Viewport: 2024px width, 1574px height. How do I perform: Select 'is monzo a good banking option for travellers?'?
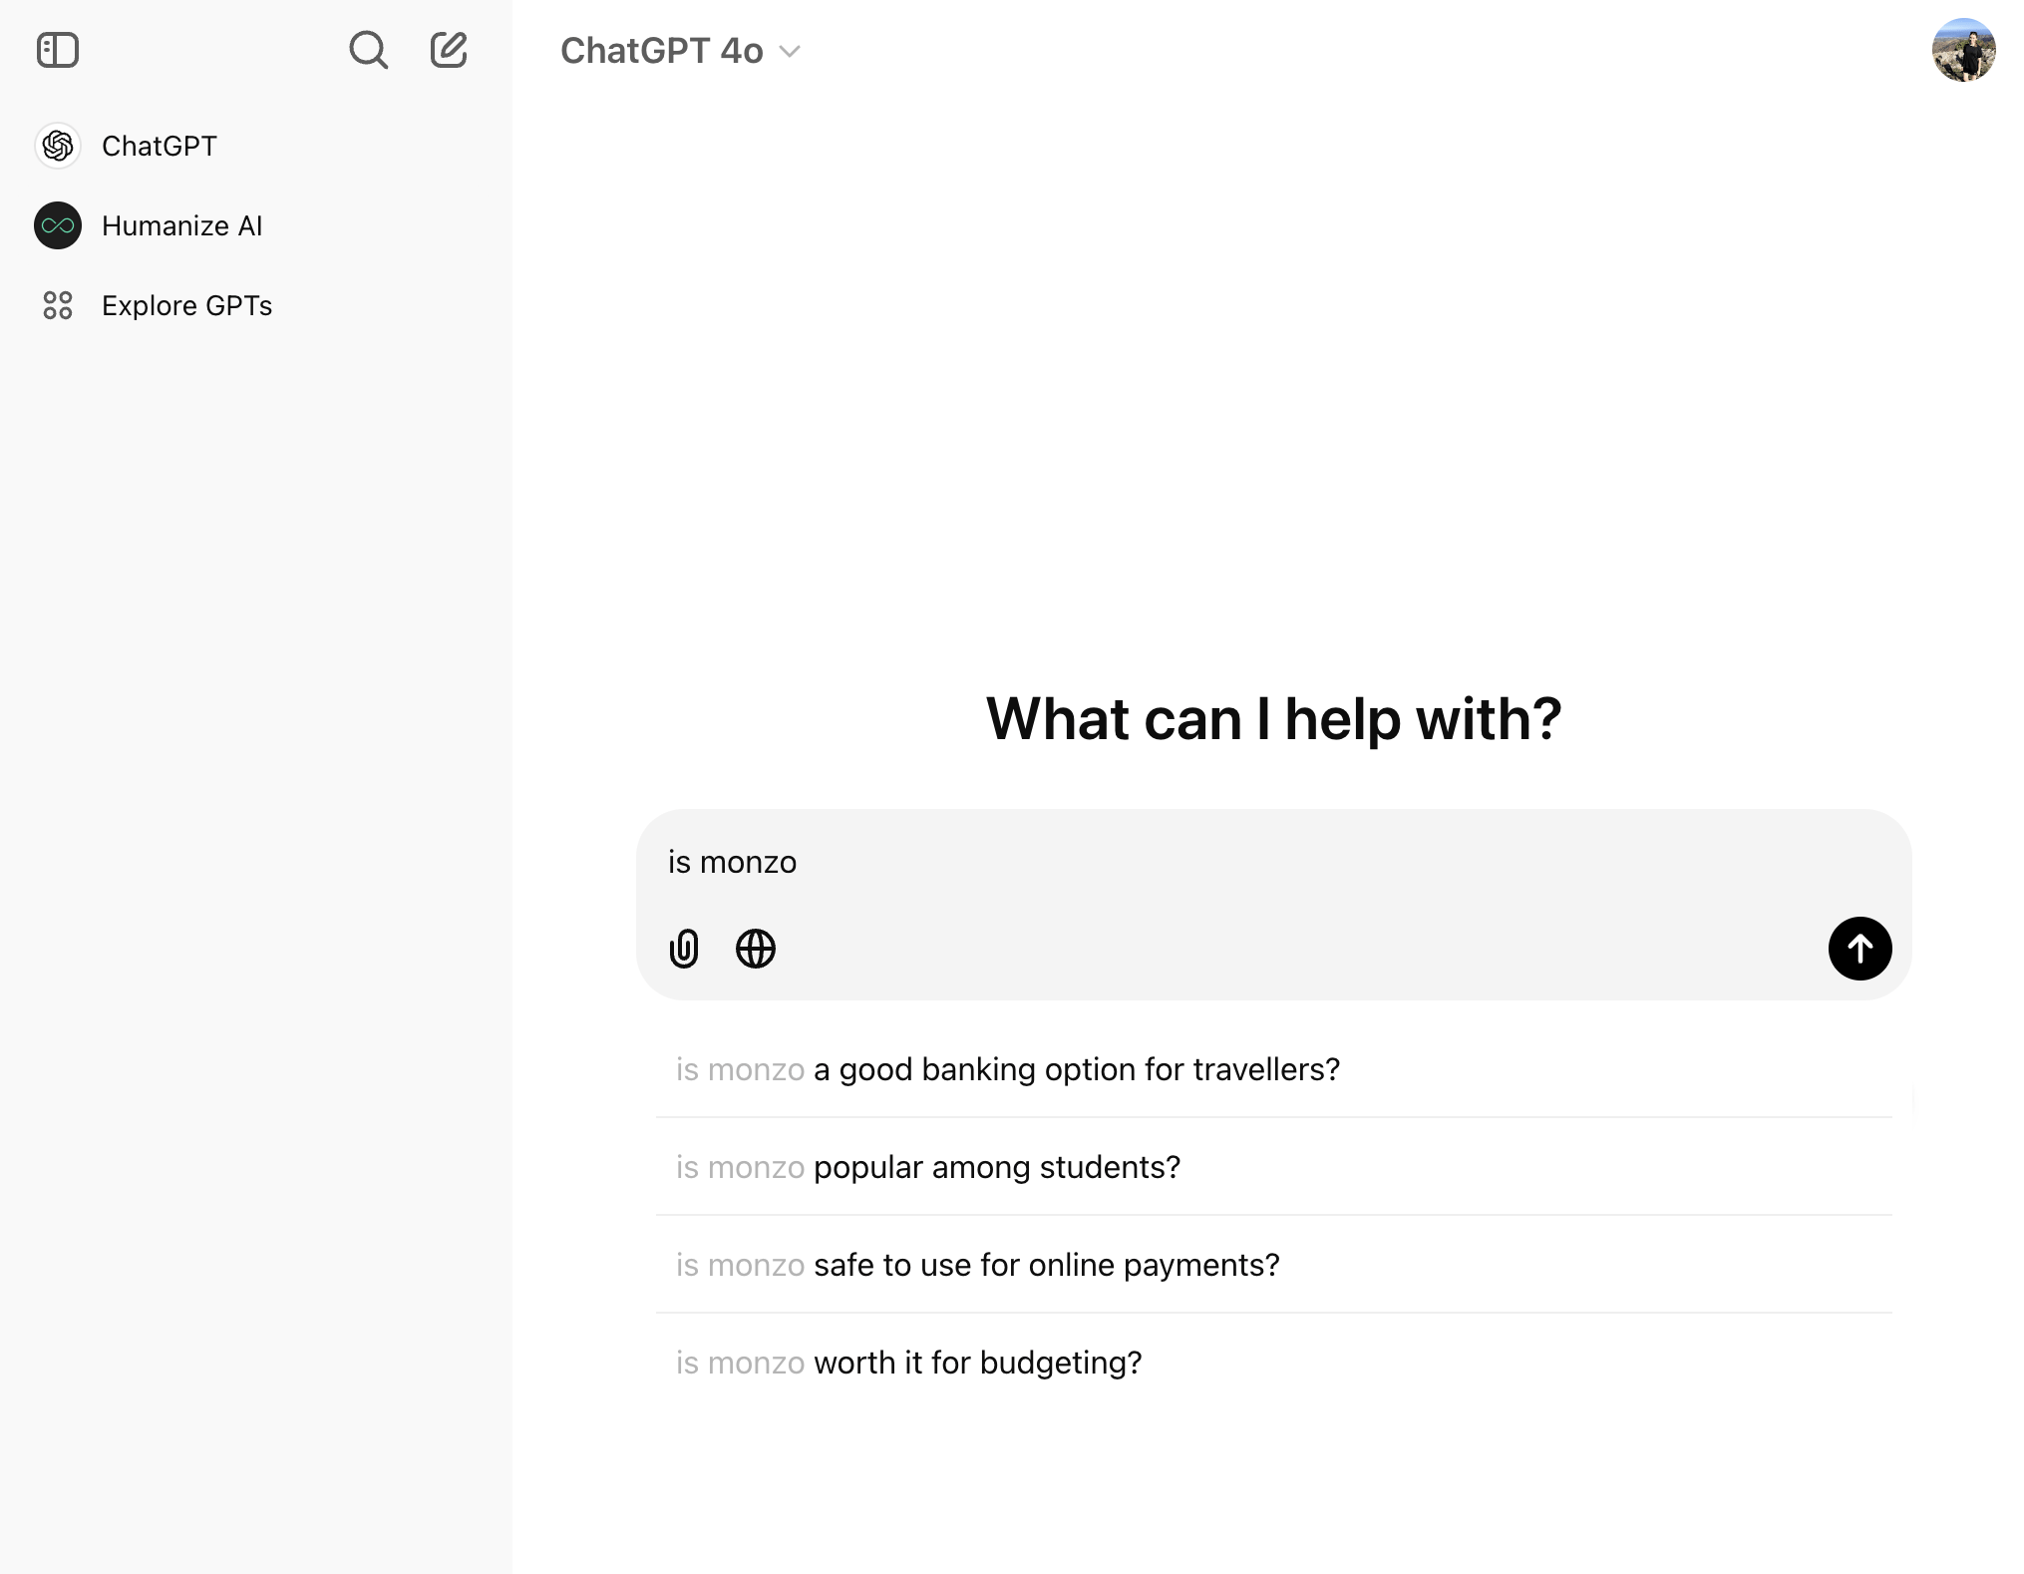click(1007, 1068)
